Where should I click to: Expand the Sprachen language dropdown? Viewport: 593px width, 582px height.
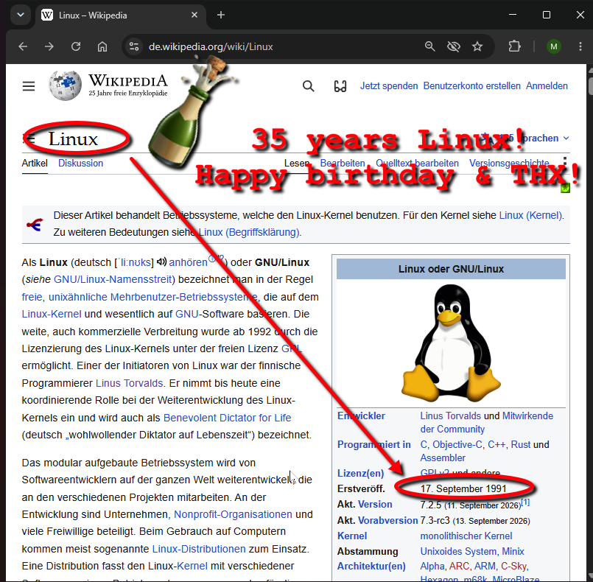(526, 138)
